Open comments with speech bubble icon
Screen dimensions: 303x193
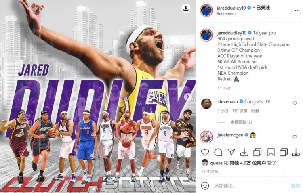tap(218, 152)
